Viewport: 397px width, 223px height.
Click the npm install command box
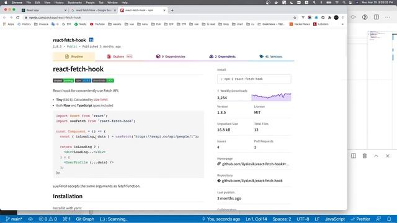[254, 79]
